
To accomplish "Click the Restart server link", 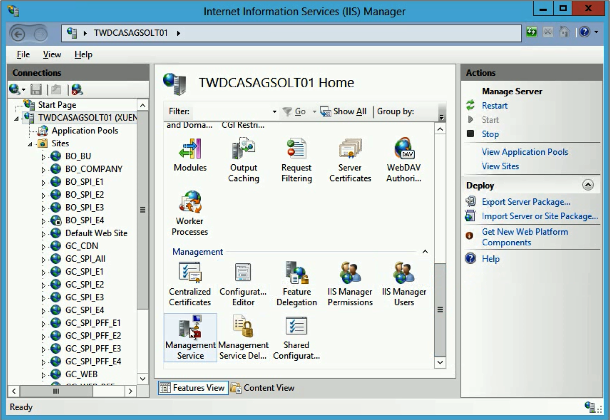I will point(495,106).
